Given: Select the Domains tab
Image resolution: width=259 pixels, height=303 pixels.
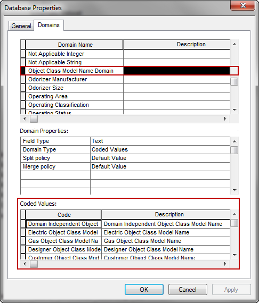Looking at the screenshot, I should (x=48, y=25).
